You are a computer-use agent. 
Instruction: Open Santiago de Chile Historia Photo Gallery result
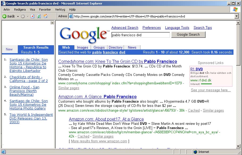[x=29, y=105]
